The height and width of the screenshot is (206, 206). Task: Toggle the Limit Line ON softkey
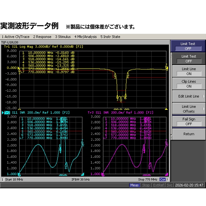[188, 71]
